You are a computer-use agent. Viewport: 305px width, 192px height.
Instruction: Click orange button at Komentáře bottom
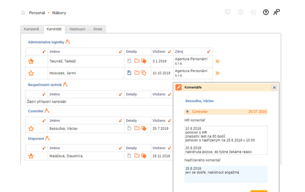point(259,191)
